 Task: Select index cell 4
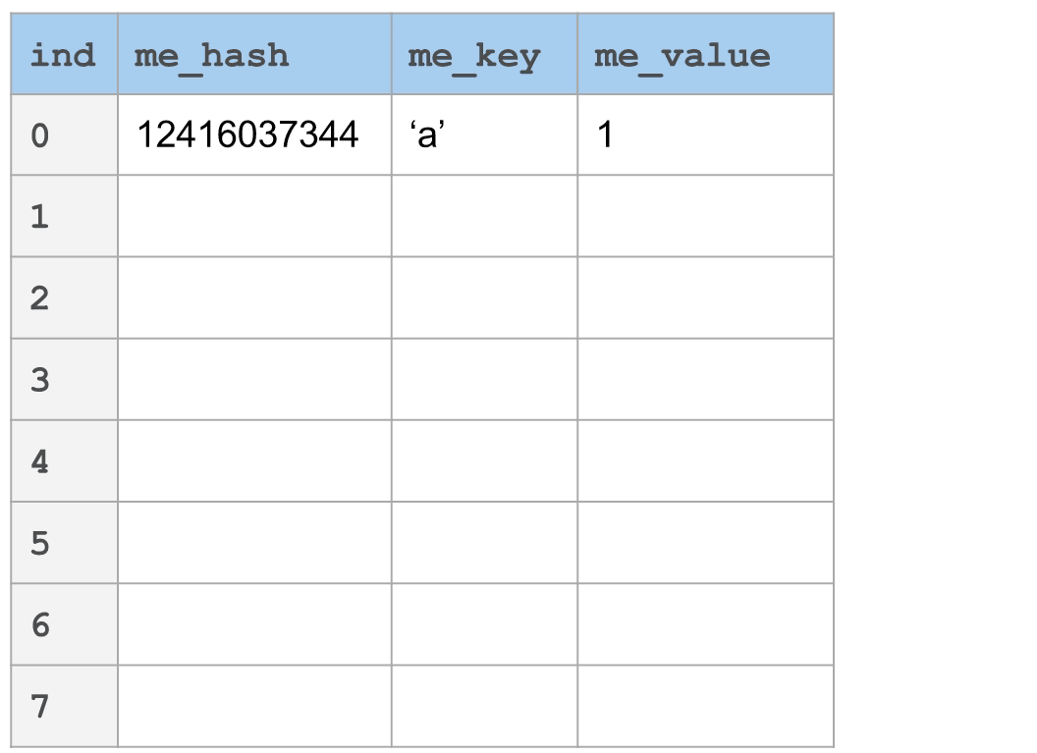[x=64, y=461]
